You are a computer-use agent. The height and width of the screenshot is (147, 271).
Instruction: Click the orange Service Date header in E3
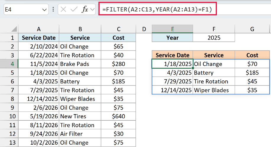(173, 55)
